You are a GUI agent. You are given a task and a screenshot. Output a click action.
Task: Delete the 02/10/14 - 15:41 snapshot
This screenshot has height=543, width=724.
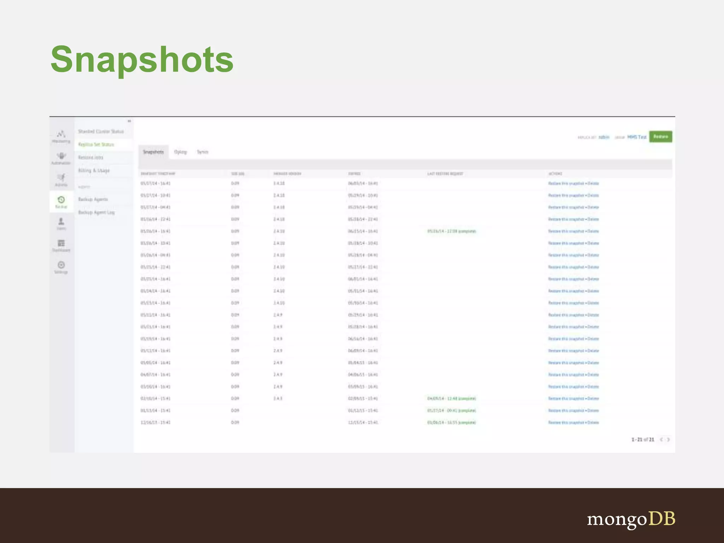tap(593, 399)
